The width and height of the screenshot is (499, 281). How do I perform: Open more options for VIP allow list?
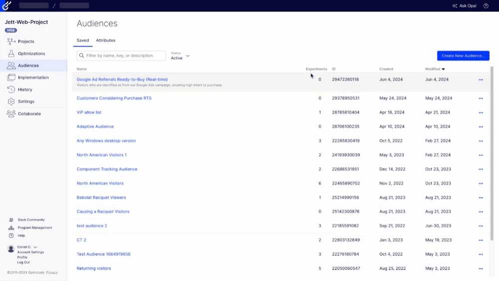(x=481, y=113)
